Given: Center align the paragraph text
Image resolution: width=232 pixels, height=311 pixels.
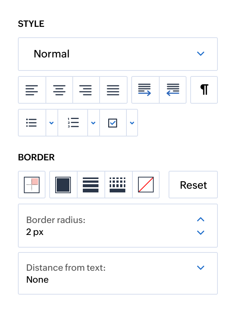Looking at the screenshot, I should 59,90.
